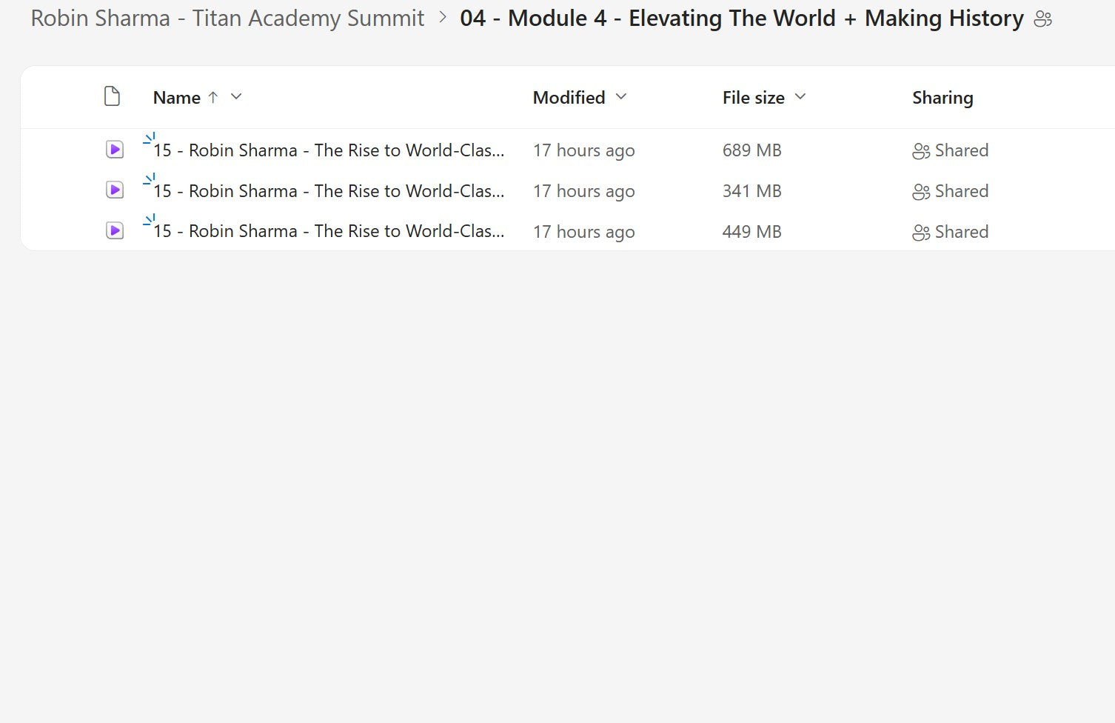Click the shared members icon beside the folder title
Image resolution: width=1115 pixels, height=723 pixels.
[x=1044, y=19]
